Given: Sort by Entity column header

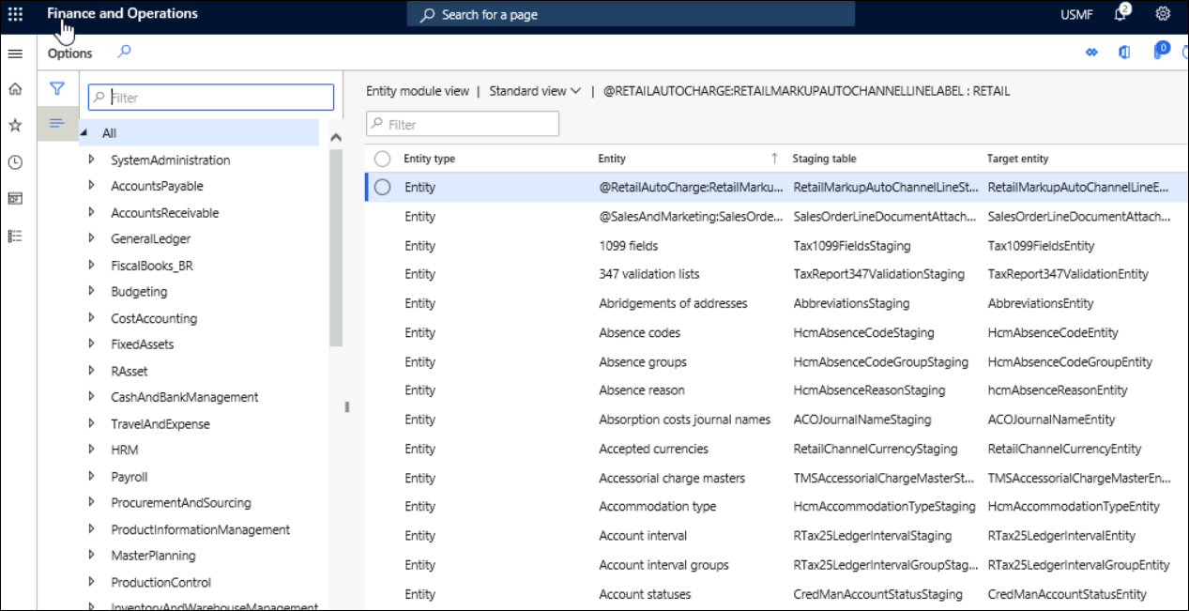Looking at the screenshot, I should [x=612, y=159].
